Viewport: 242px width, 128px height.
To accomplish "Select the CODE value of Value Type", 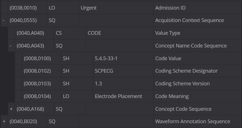I will (119, 33).
